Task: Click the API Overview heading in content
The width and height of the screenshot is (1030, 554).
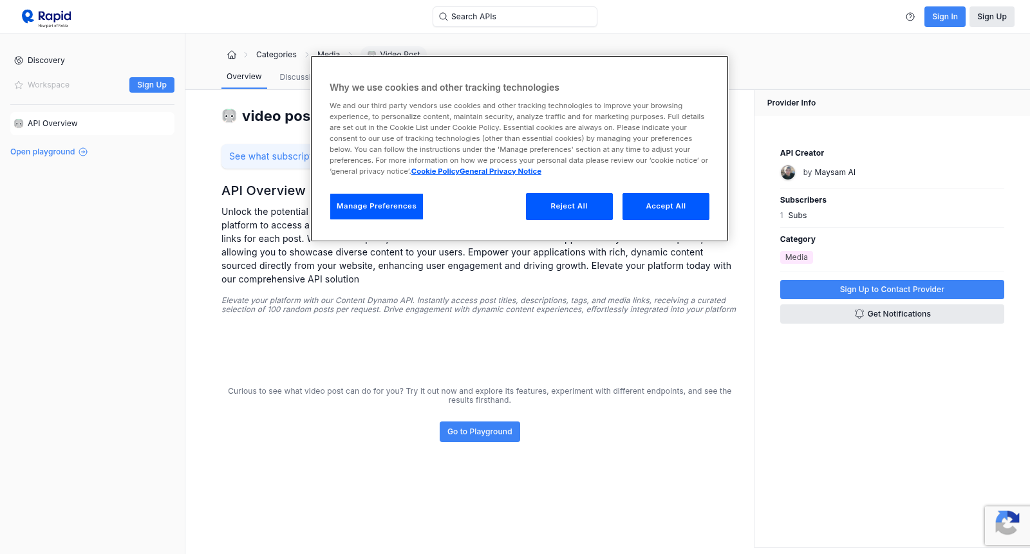Action: pyautogui.click(x=263, y=190)
